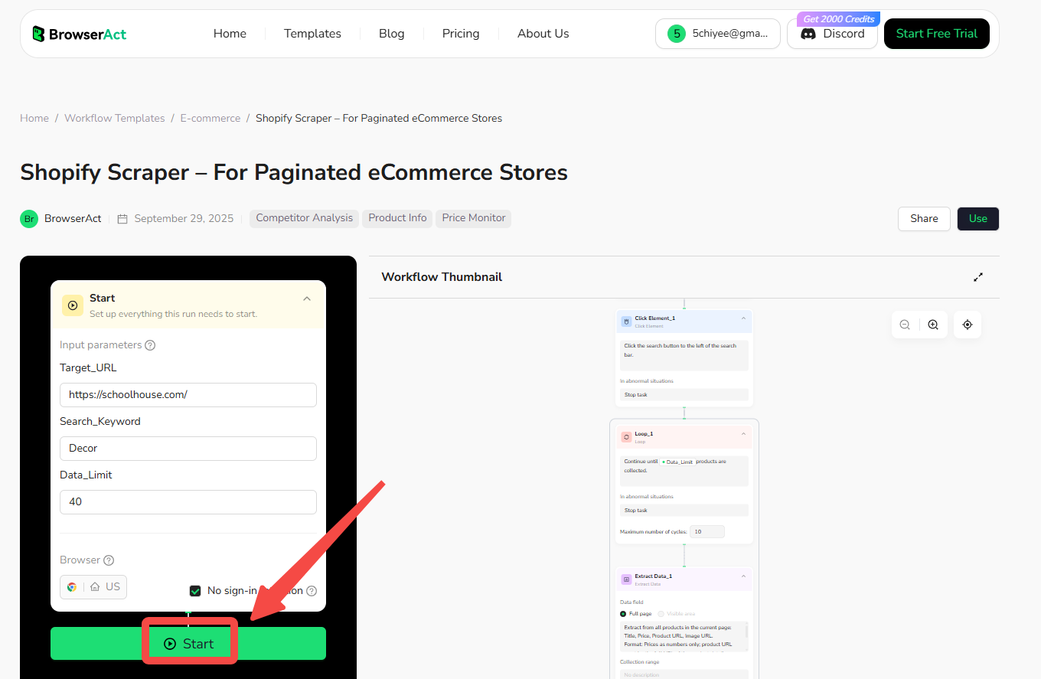Click the Use template button
This screenshot has width=1041, height=679.
978,218
